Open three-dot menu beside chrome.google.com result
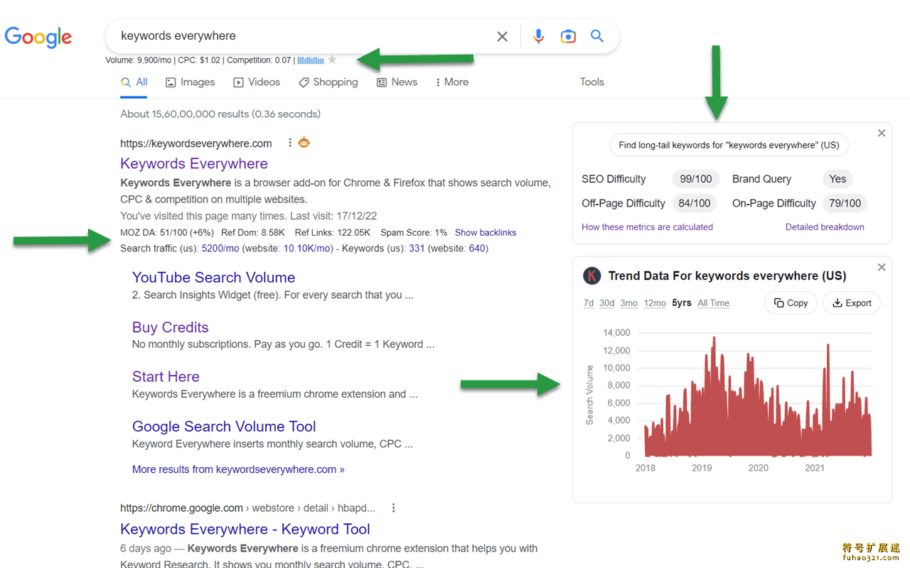The width and height of the screenshot is (910, 568). [393, 508]
